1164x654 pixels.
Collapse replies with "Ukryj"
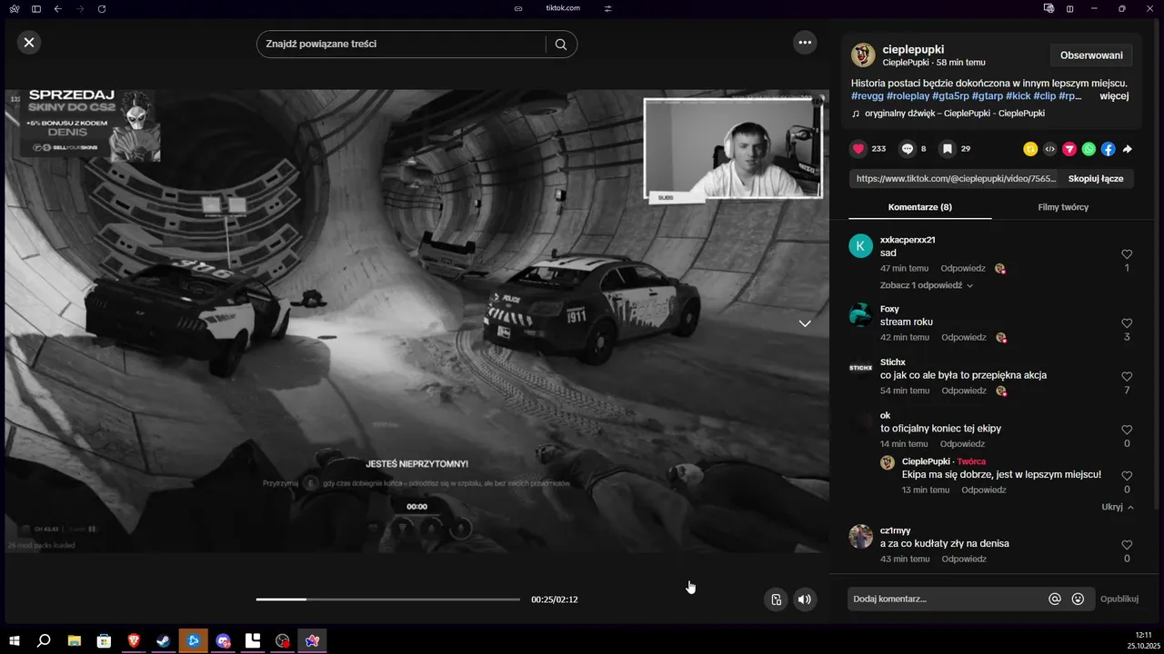click(x=1118, y=507)
